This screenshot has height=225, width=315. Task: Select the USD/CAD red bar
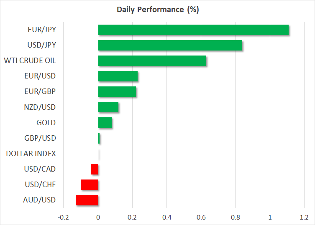[x=95, y=169]
